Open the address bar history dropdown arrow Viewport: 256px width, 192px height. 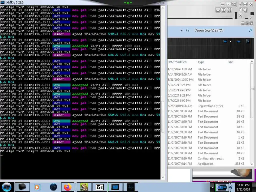182,30
